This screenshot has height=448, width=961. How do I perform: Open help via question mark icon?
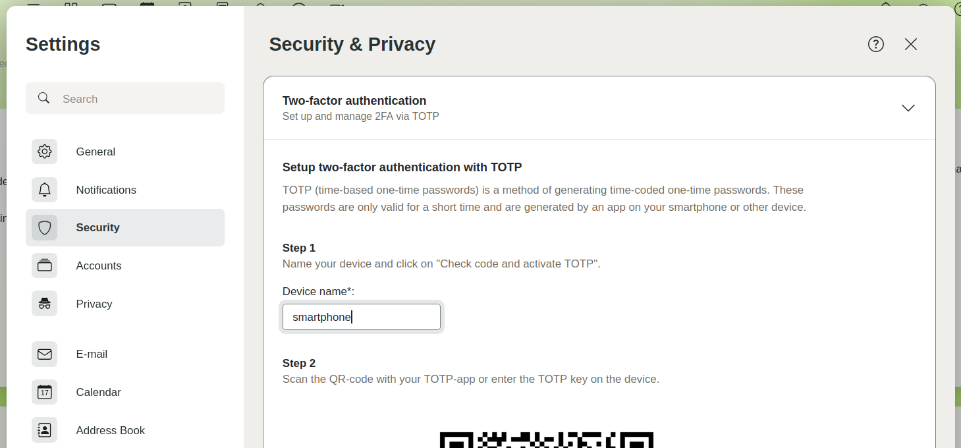click(x=875, y=44)
